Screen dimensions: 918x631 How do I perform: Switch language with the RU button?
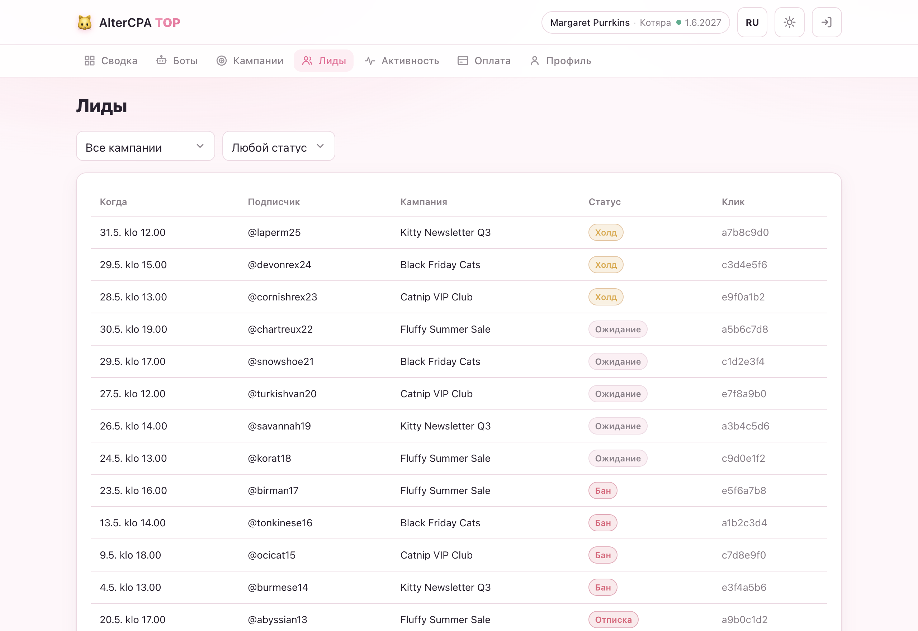pyautogui.click(x=752, y=23)
